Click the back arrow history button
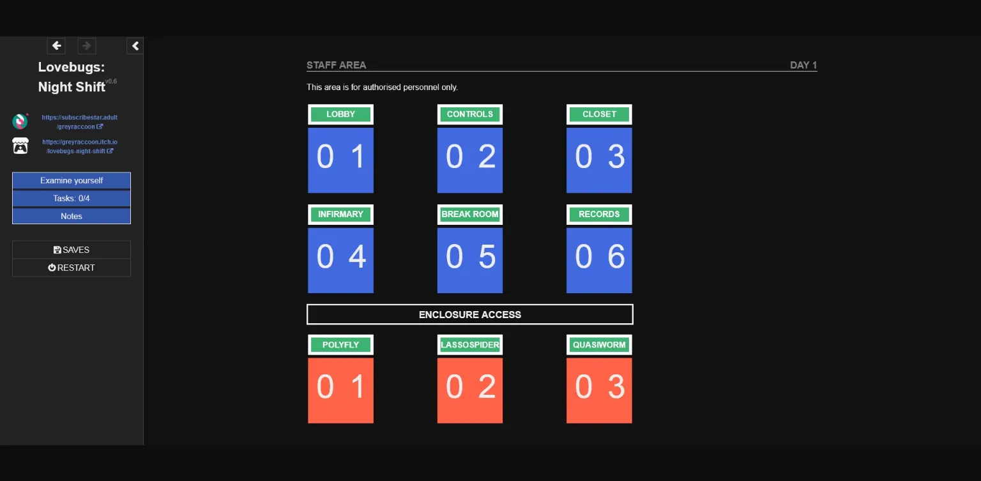981x481 pixels. tap(56, 45)
